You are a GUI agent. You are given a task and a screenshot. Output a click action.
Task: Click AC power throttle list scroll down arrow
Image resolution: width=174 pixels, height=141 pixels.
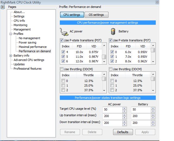pyautogui.click(x=104, y=91)
